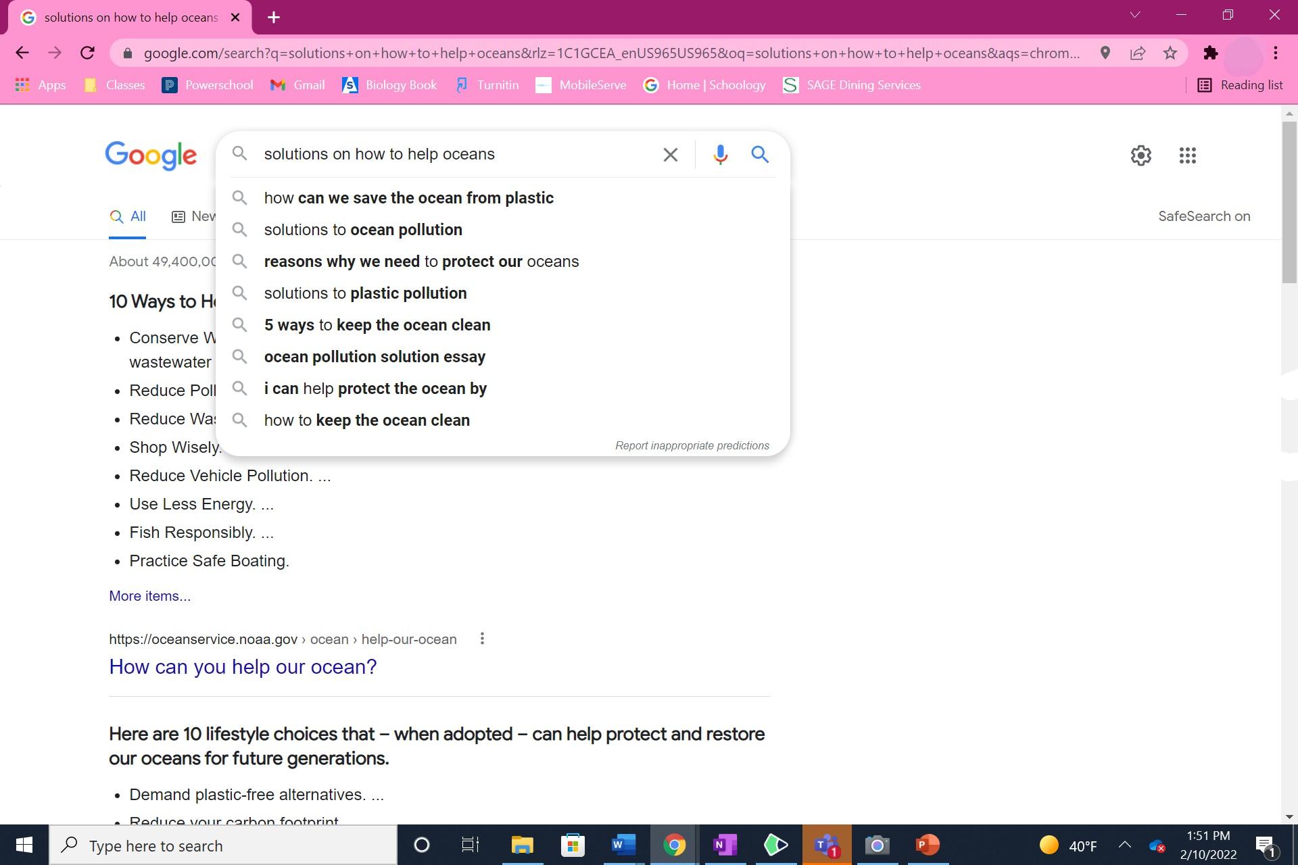The height and width of the screenshot is (865, 1298).
Task: Check SafeSearch on setting
Action: (x=1204, y=216)
